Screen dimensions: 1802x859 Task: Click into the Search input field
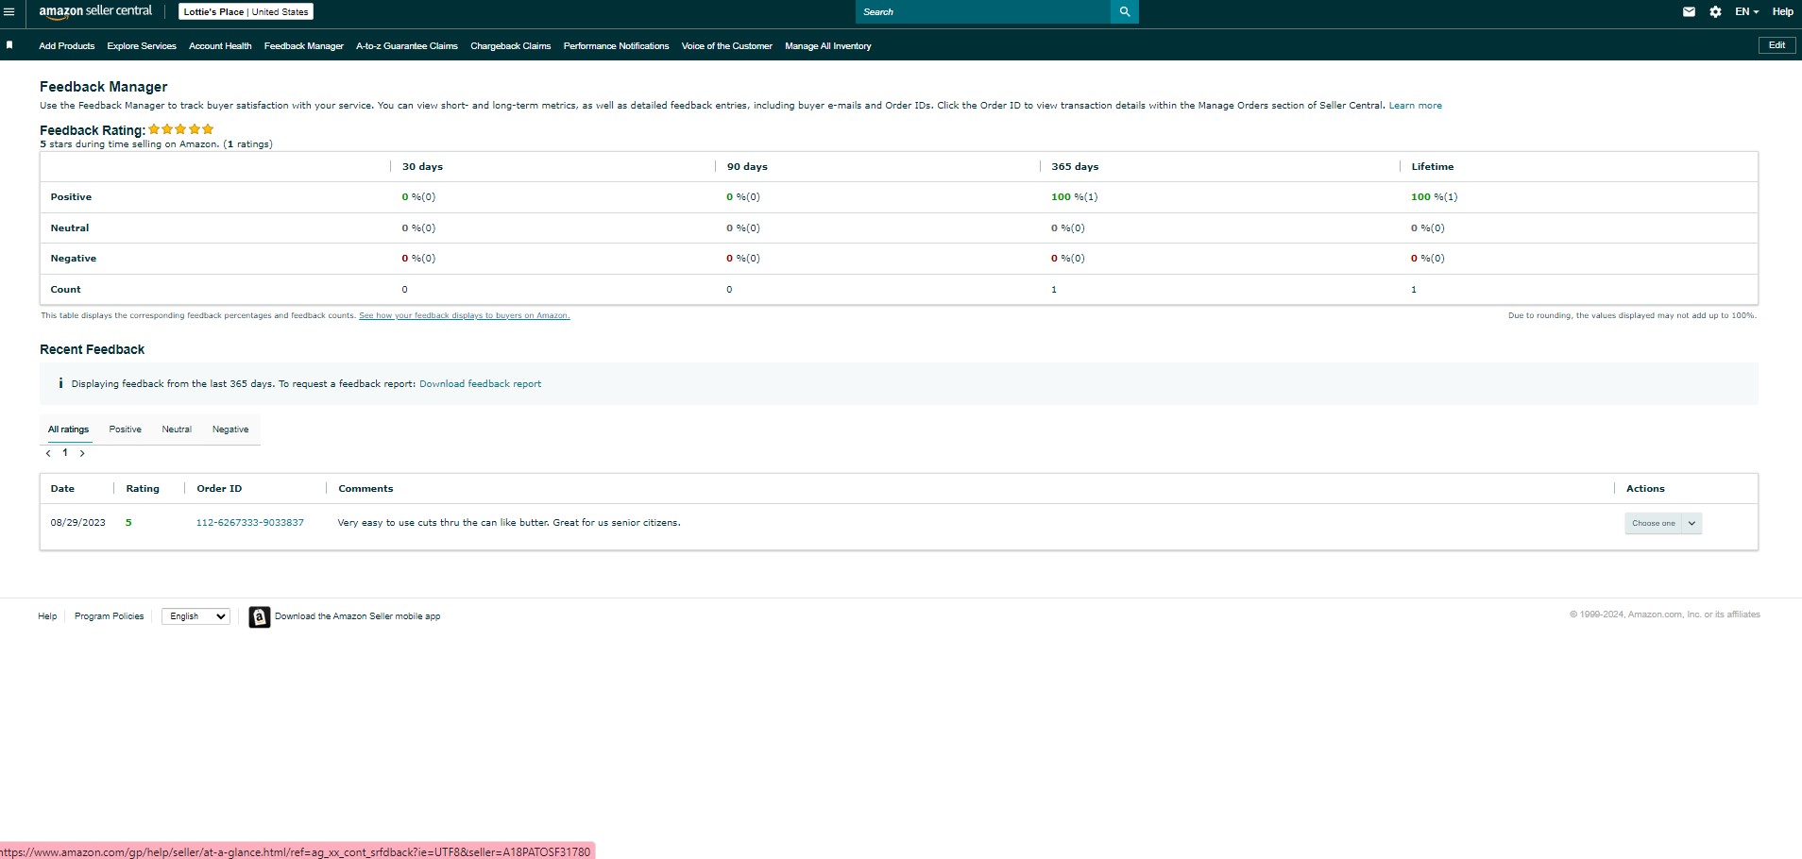[983, 12]
